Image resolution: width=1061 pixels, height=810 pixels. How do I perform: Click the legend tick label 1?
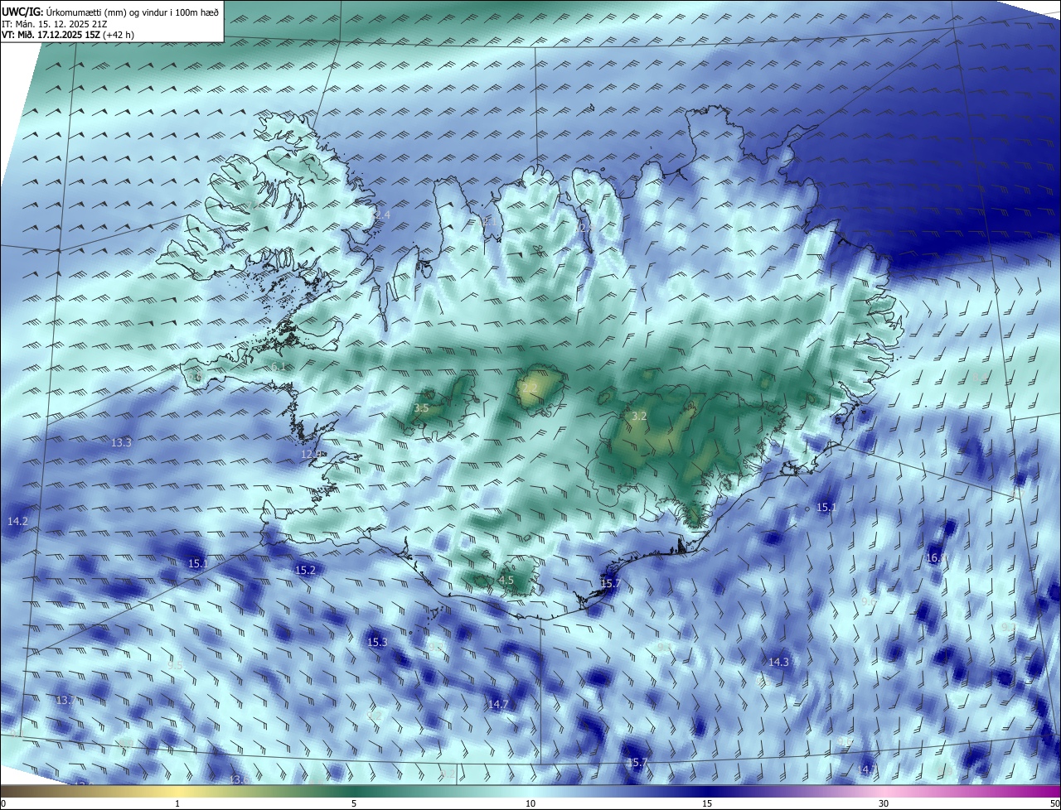click(177, 804)
